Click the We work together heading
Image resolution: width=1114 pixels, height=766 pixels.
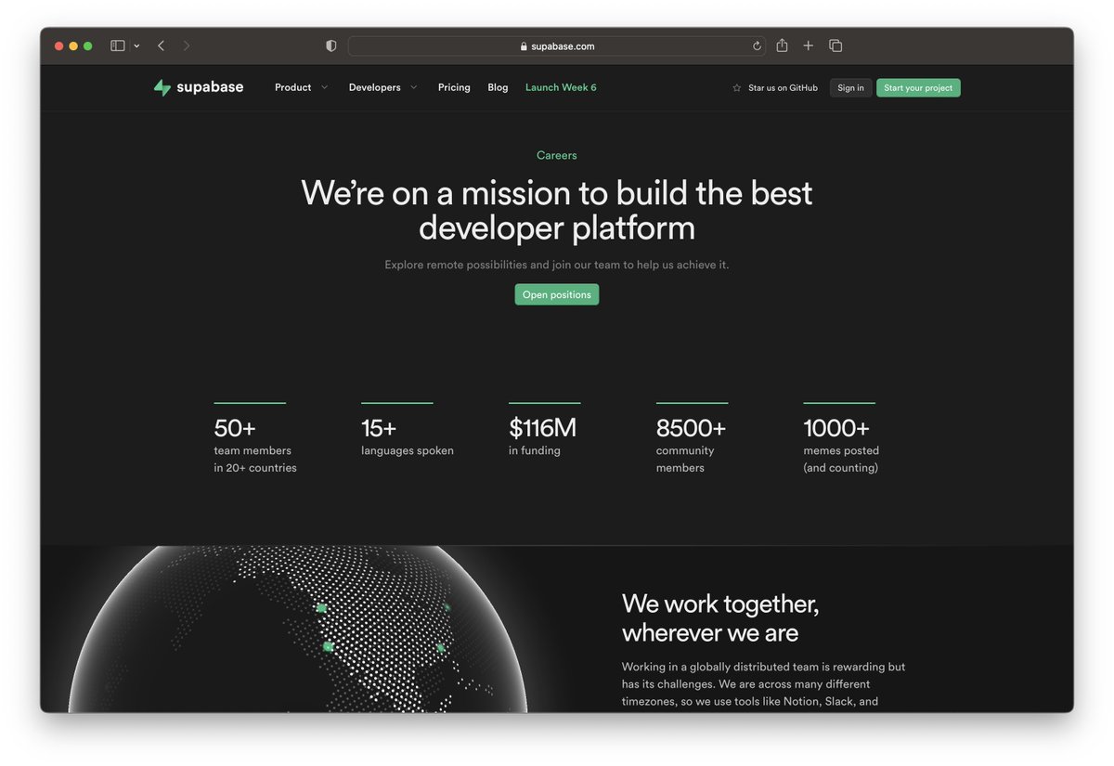[720, 618]
